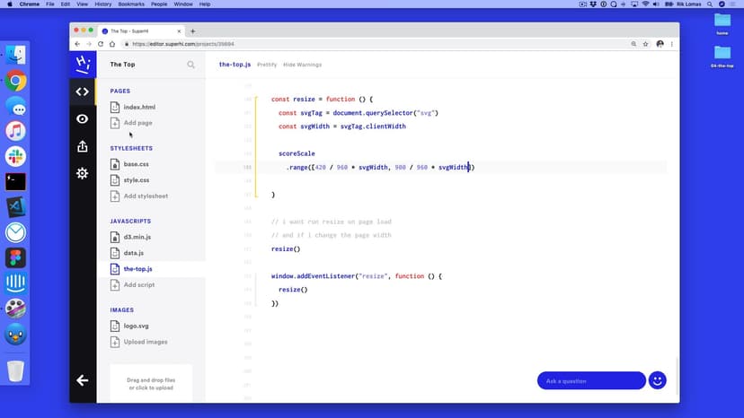Click the share/export icon in sidebar
Screen dimensions: 744x418
(x=82, y=146)
